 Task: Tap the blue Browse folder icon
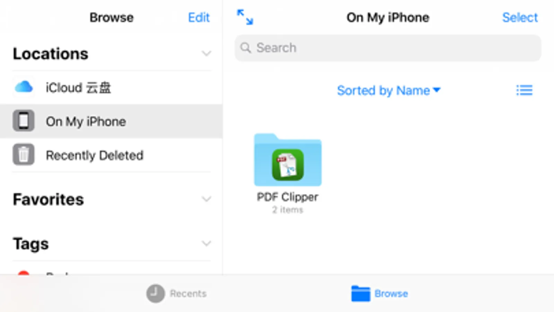[x=361, y=294]
